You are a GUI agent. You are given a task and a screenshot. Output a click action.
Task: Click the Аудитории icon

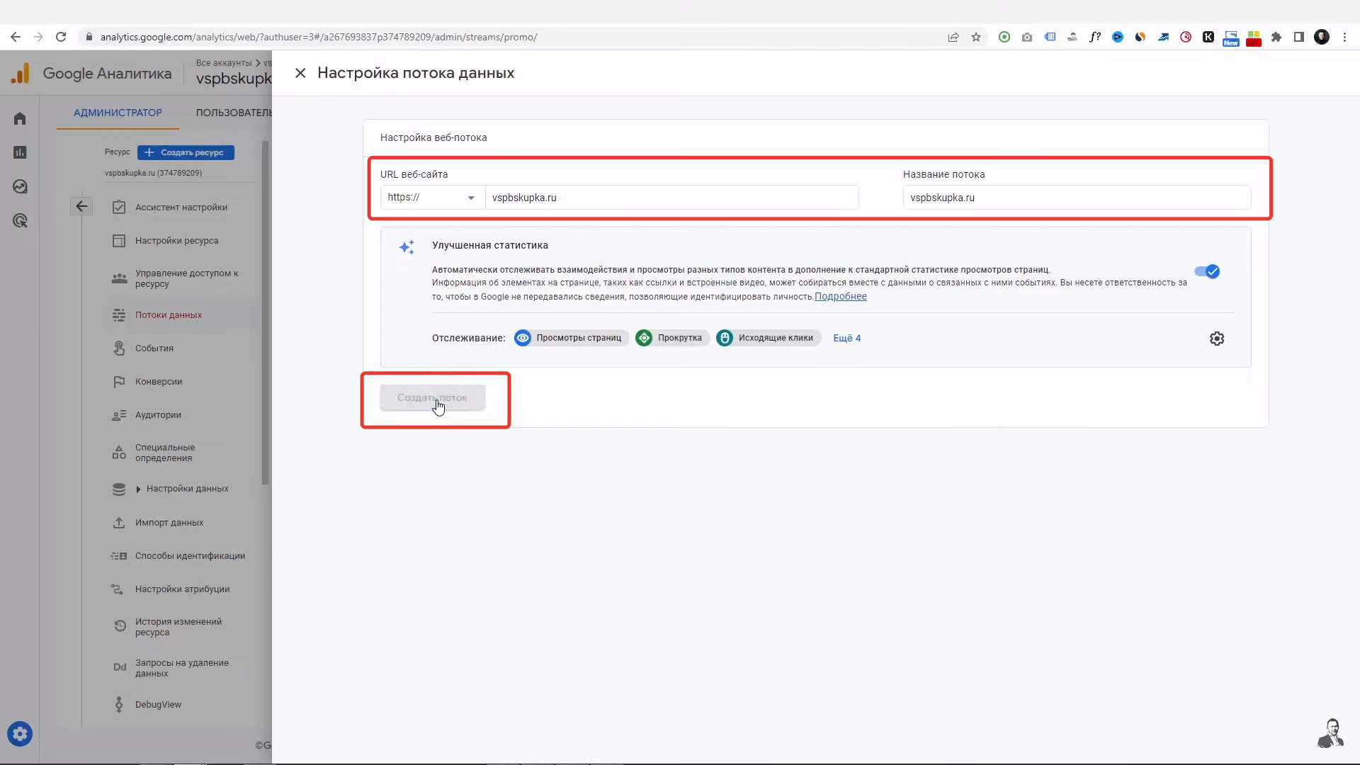click(119, 415)
